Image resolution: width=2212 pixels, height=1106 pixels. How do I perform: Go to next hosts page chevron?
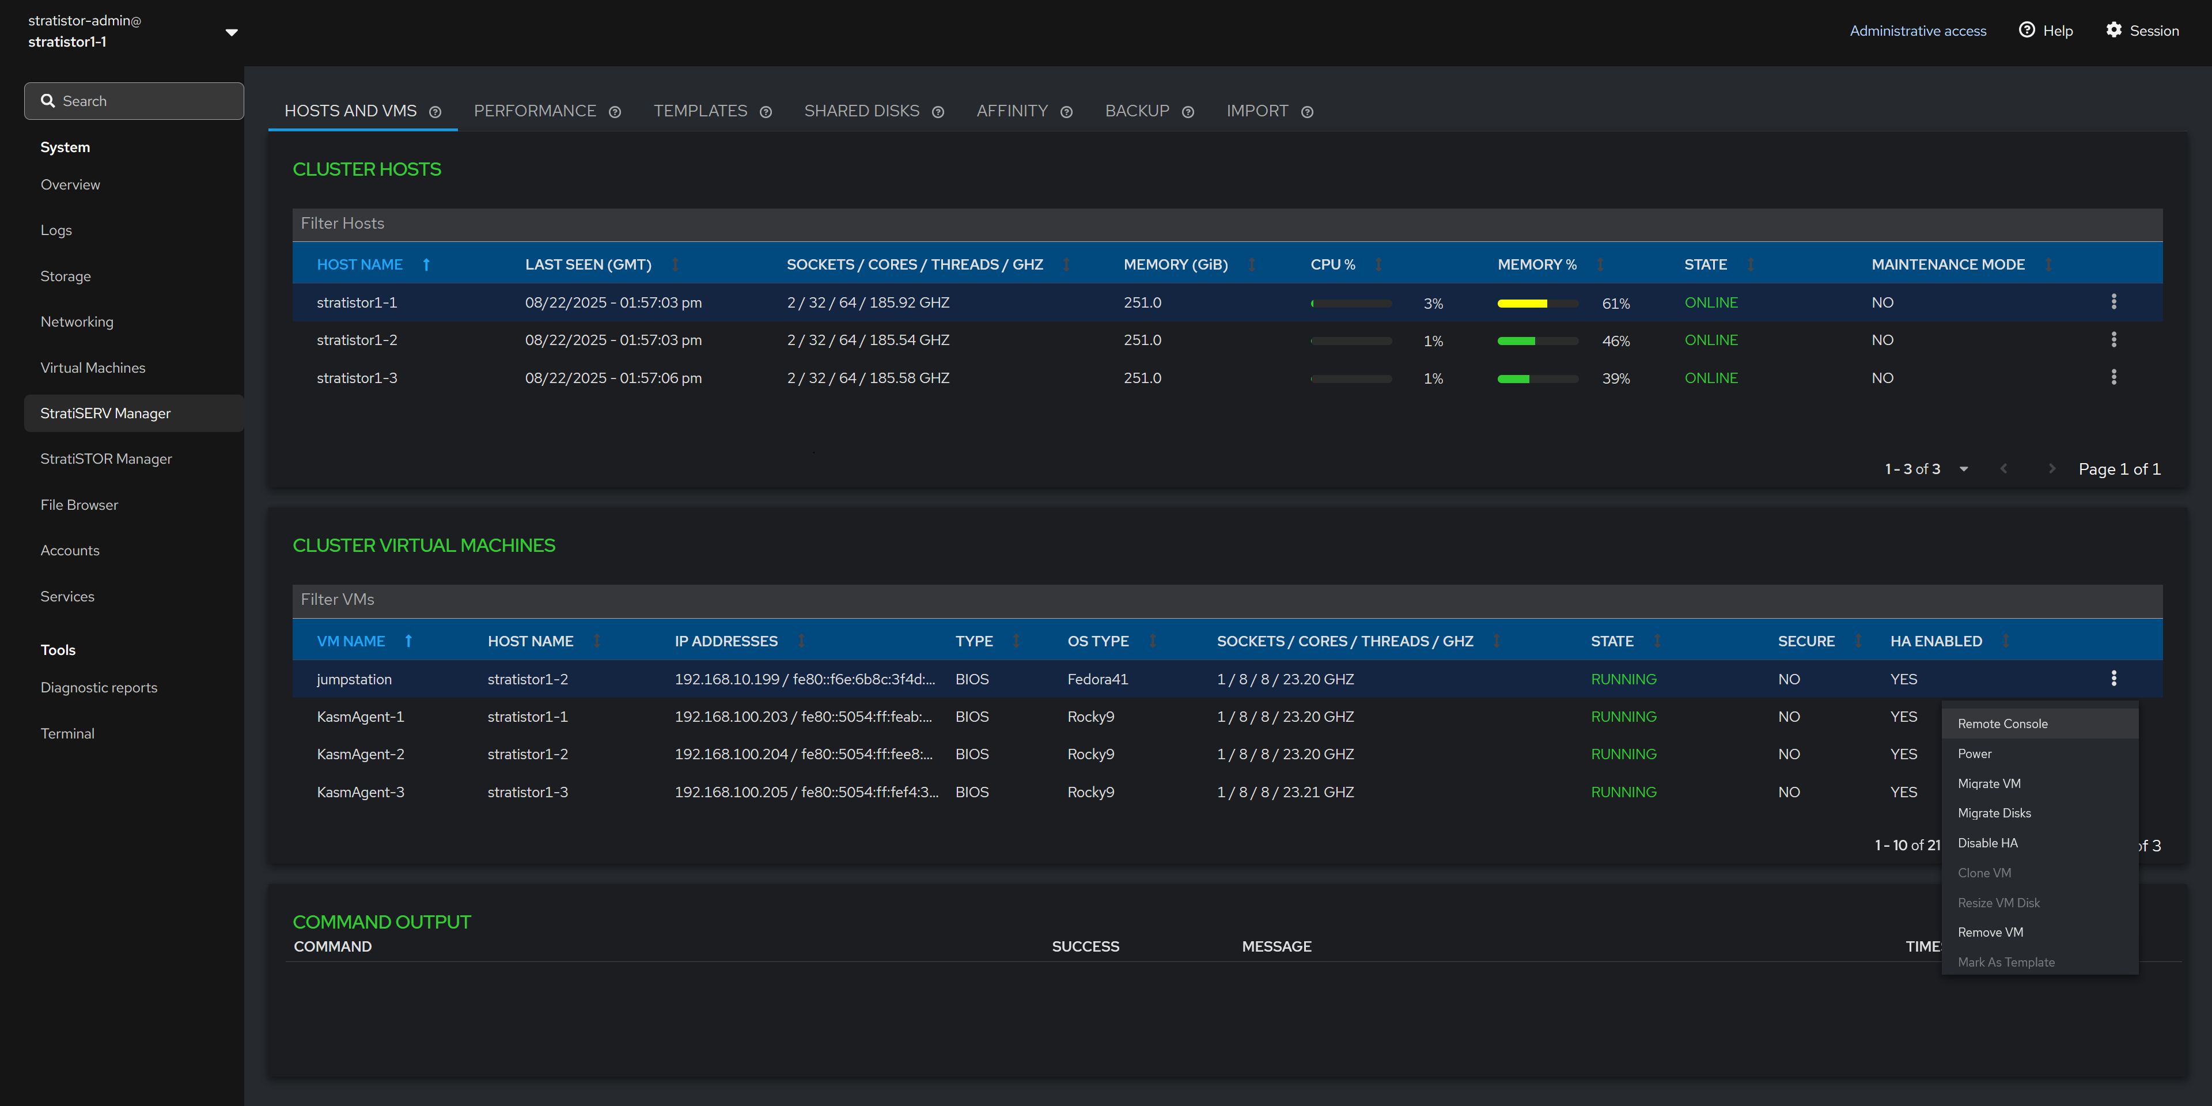(2051, 469)
